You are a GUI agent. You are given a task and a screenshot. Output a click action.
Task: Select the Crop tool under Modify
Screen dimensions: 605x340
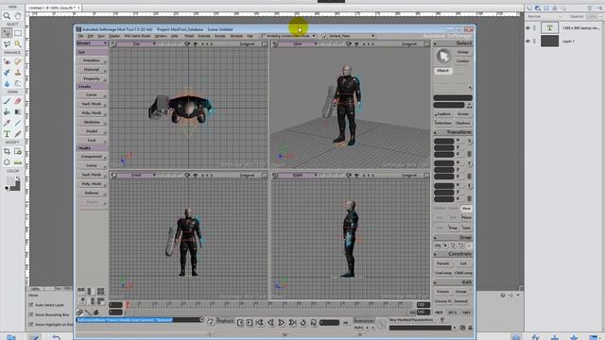(x=7, y=151)
